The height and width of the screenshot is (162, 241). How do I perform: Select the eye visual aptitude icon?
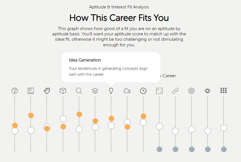(208, 90)
